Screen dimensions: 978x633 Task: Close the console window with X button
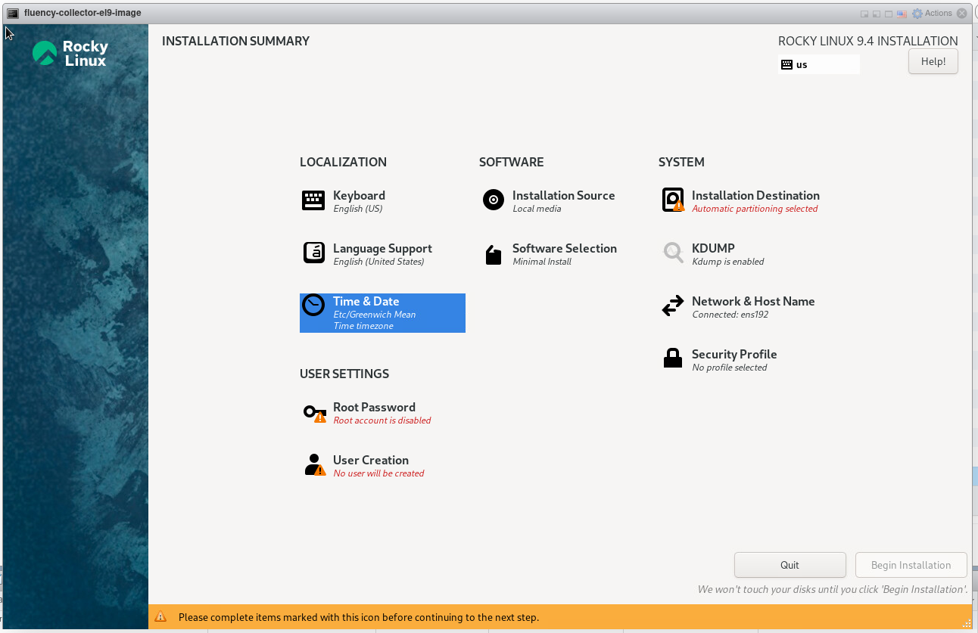pyautogui.click(x=962, y=14)
